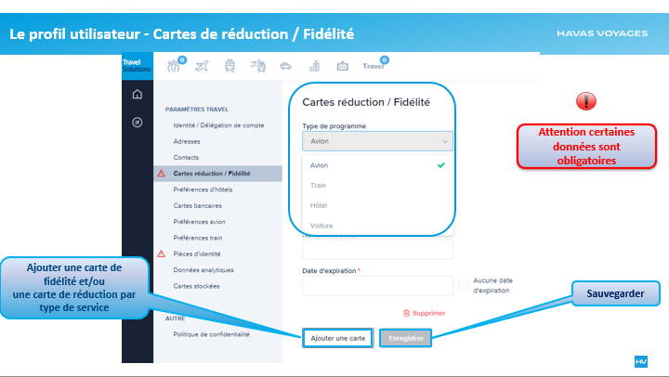Click the travelers group icon in top bar
669x377 pixels.
(x=174, y=66)
